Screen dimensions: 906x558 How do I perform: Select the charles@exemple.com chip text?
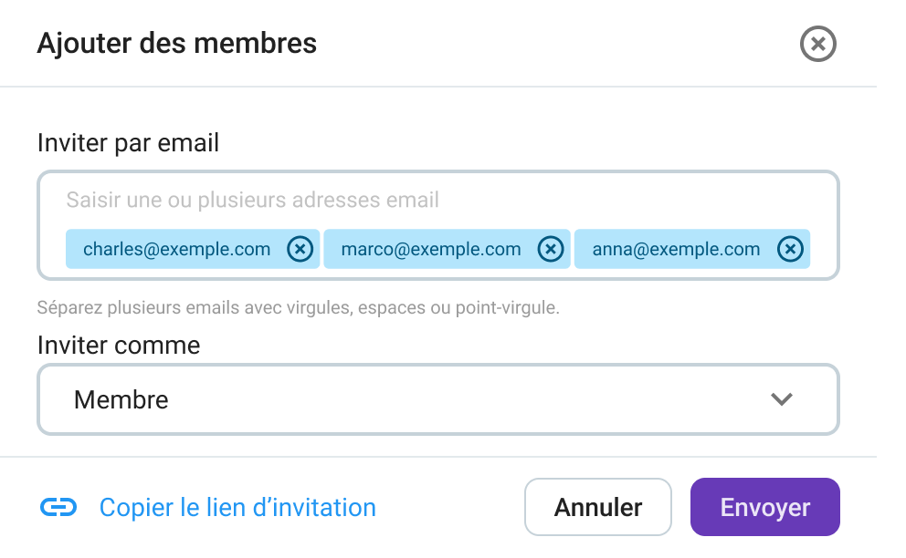coord(176,249)
